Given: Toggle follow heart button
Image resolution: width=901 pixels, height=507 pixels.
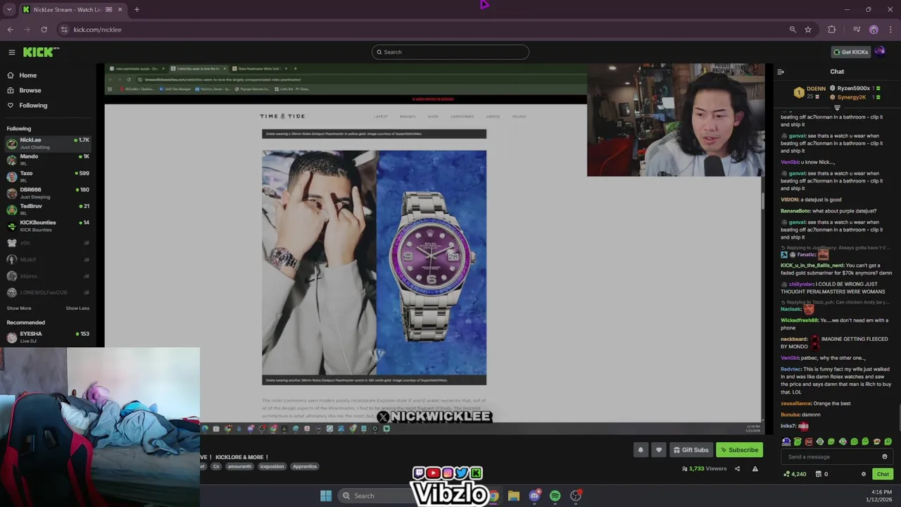Looking at the screenshot, I should [659, 450].
